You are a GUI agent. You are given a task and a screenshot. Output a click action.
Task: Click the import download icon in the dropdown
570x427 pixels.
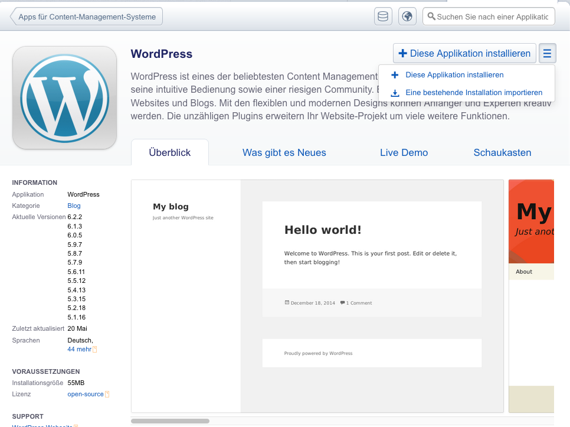click(395, 93)
